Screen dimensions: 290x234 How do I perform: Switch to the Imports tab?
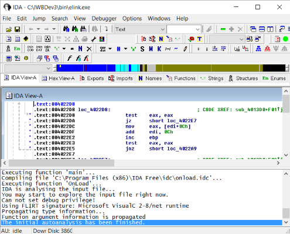point(121,78)
